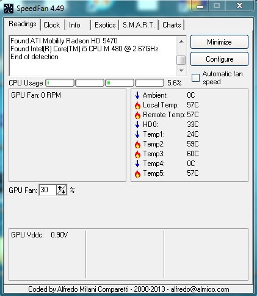Click the 'Found Intel(R) Core(TM) i5' log line
This screenshot has width=257, height=296.
click(x=84, y=49)
